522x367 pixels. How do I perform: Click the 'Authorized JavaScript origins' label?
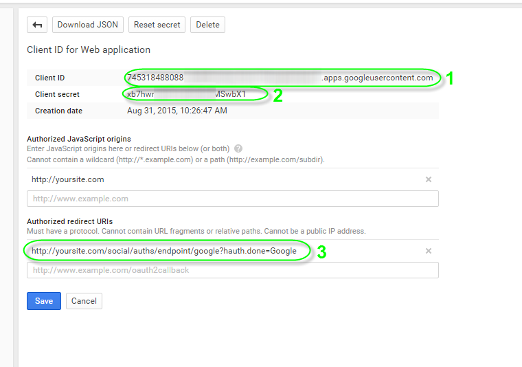[x=79, y=140]
